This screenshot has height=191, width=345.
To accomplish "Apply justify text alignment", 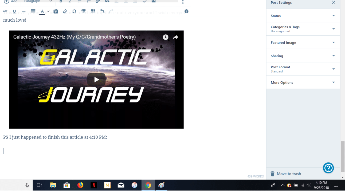I will [x=33, y=11].
